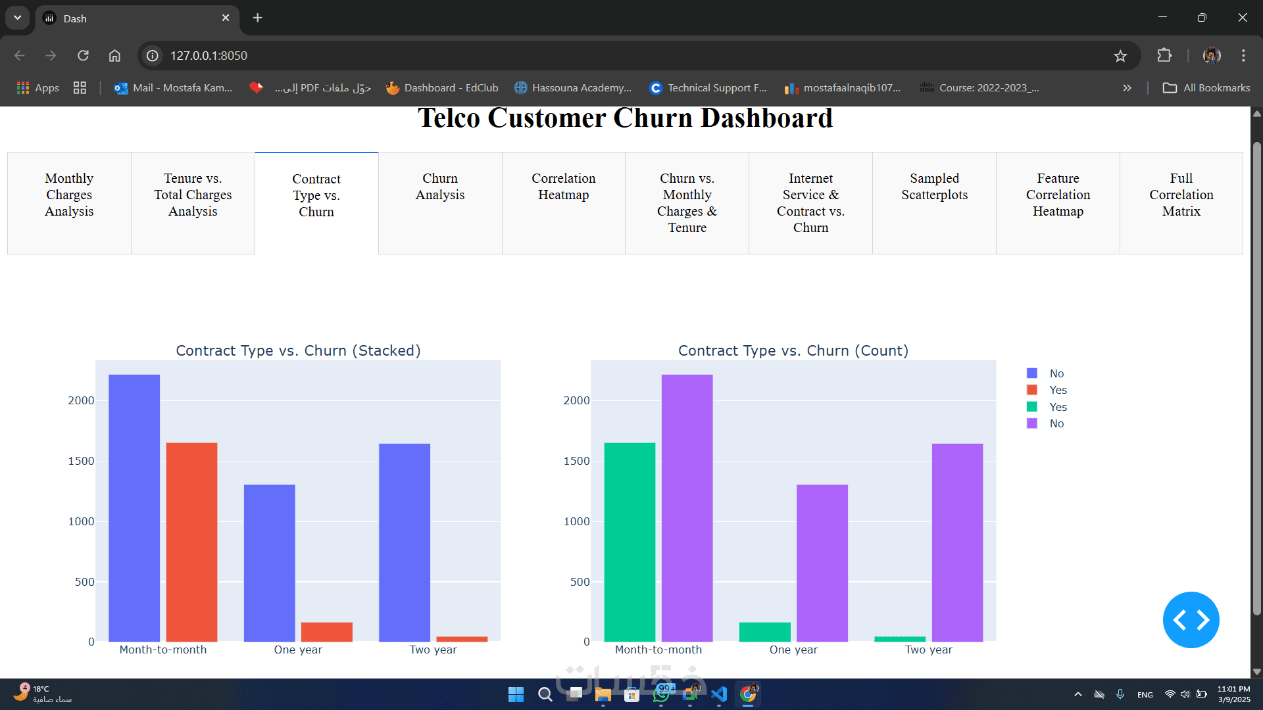The width and height of the screenshot is (1263, 710).
Task: Open Visual Studio Code from the taskbar
Action: point(719,694)
